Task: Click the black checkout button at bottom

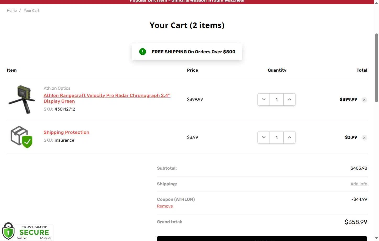Action: point(262,239)
